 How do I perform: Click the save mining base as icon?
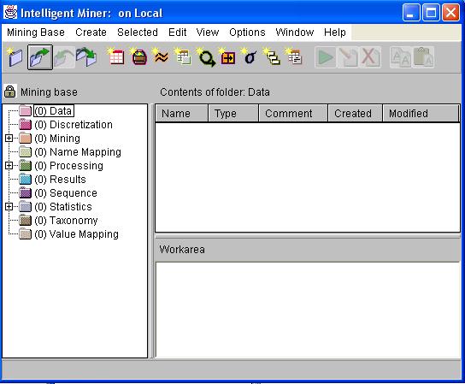86,57
